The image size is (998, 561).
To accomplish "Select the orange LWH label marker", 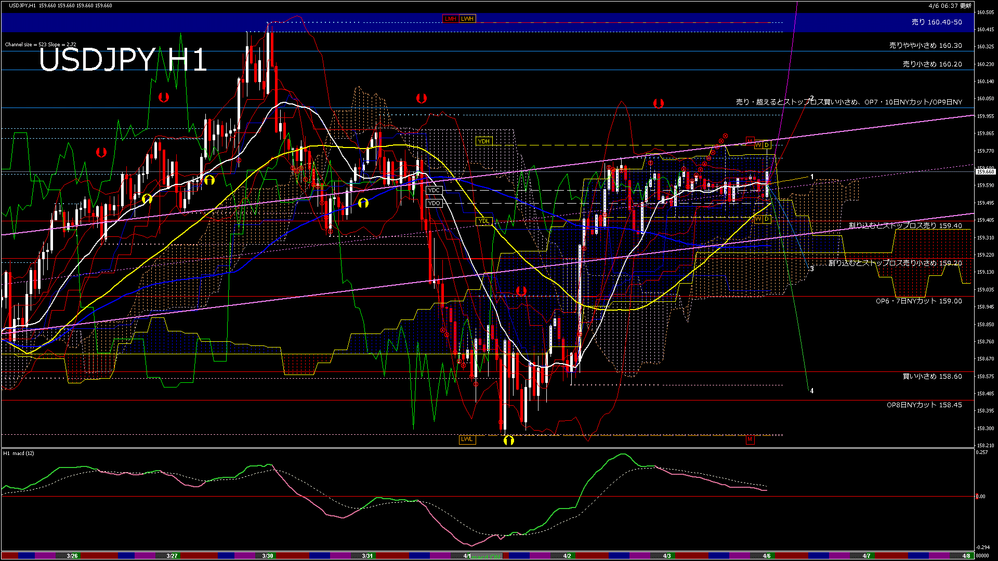I will pos(467,19).
